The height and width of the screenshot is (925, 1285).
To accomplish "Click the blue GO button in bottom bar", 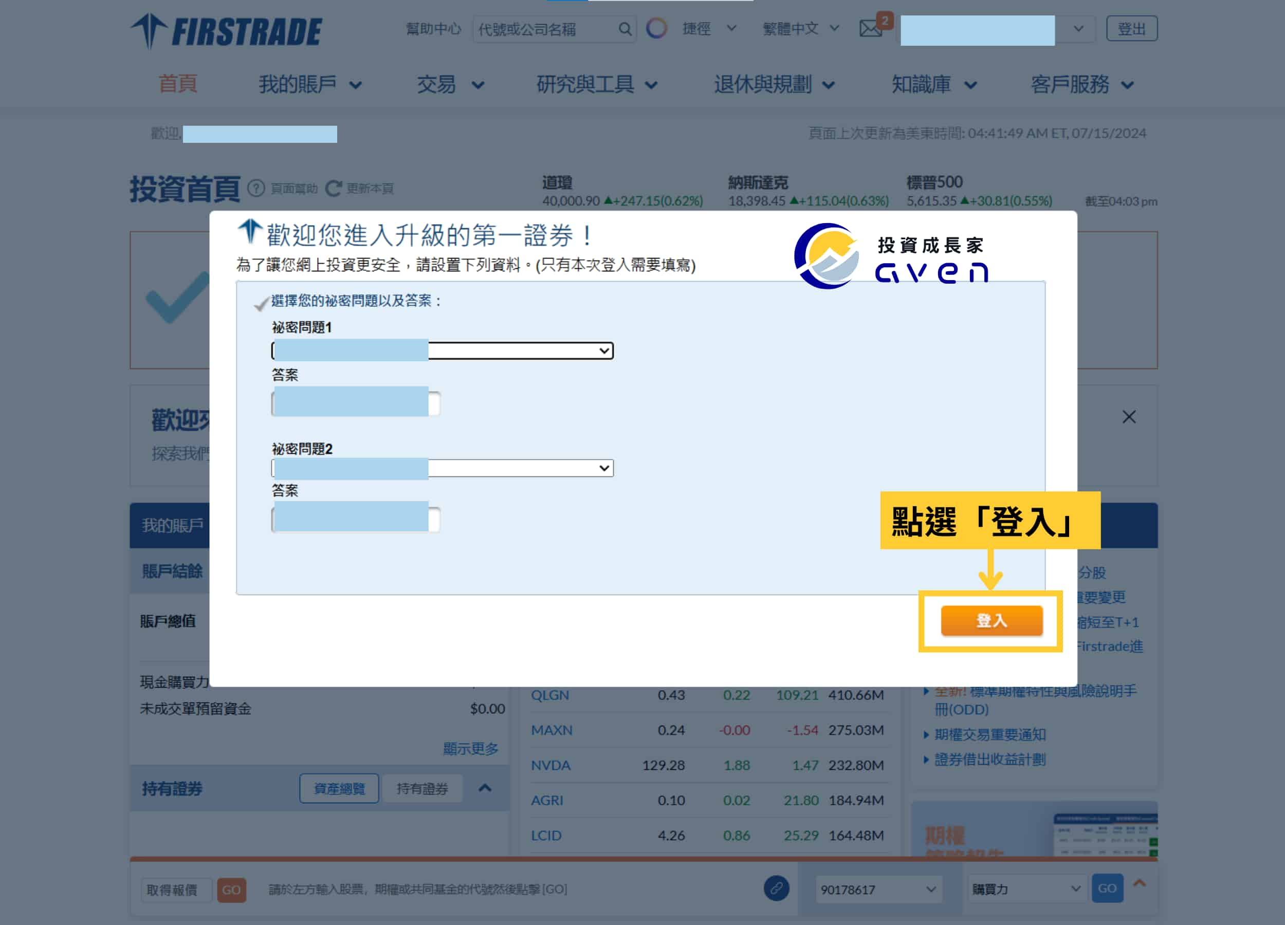I will pyautogui.click(x=1107, y=888).
